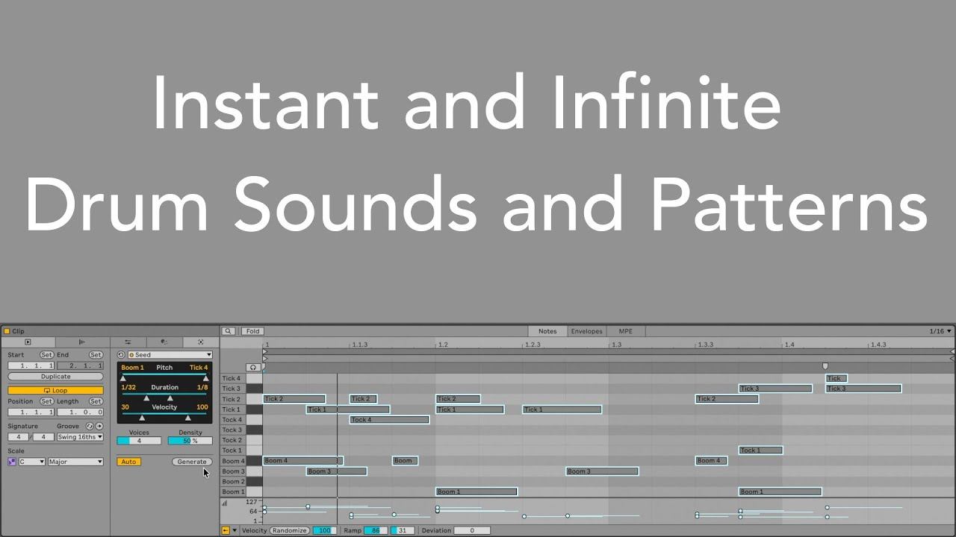Click the End position field
Image resolution: width=956 pixels, height=537 pixels.
pyautogui.click(x=80, y=366)
